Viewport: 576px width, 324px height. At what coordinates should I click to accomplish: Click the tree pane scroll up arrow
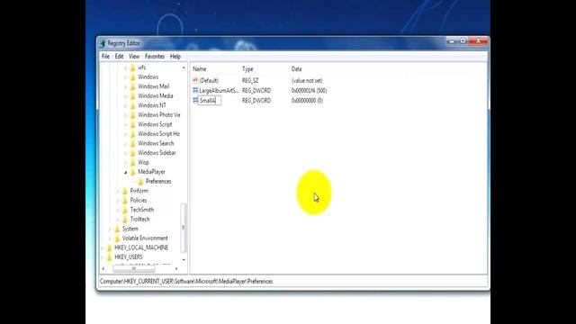(x=184, y=68)
